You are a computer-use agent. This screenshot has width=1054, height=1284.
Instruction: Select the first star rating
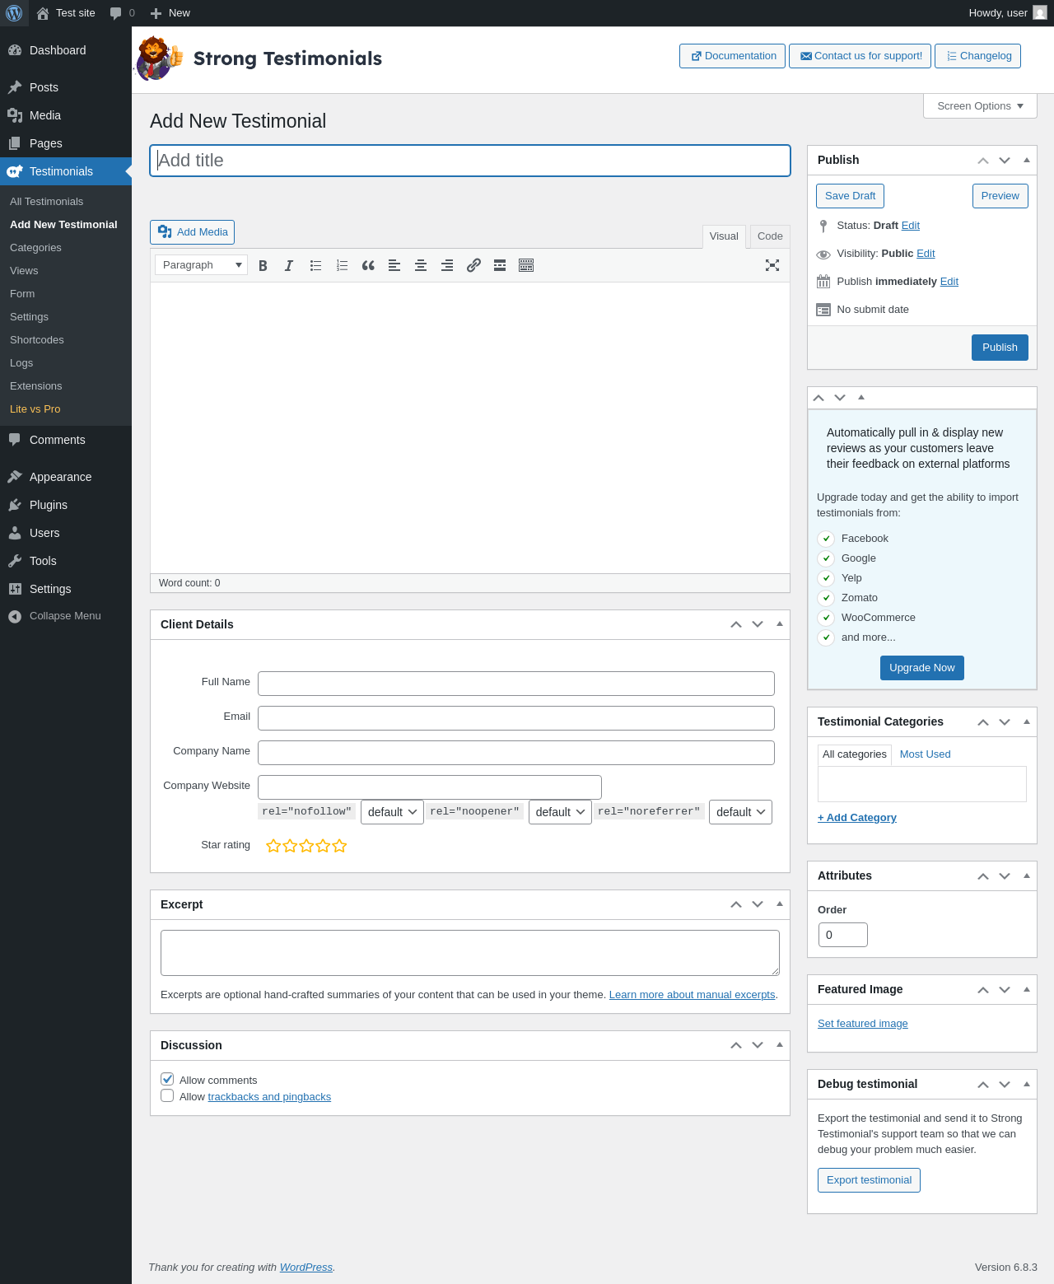(273, 846)
